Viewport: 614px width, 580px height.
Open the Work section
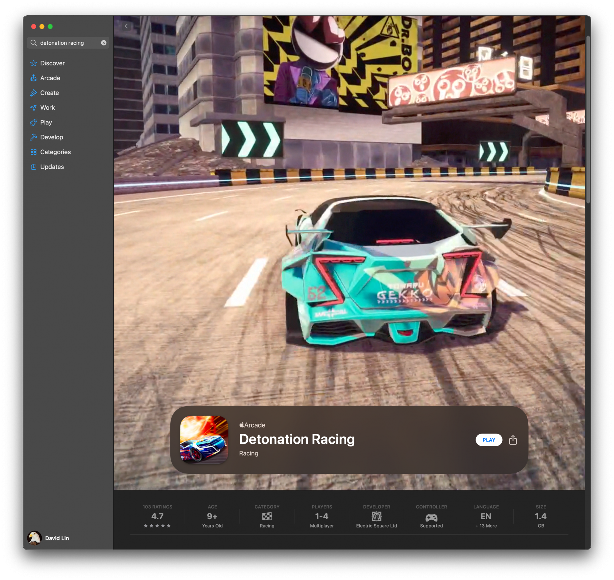click(68, 107)
